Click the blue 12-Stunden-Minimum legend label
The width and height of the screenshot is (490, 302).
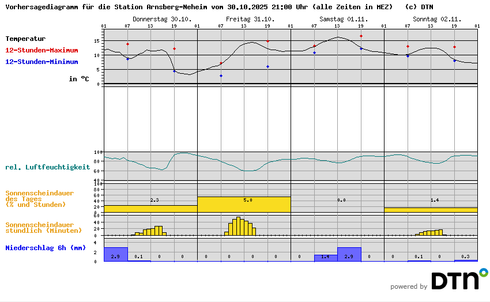[x=42, y=61]
